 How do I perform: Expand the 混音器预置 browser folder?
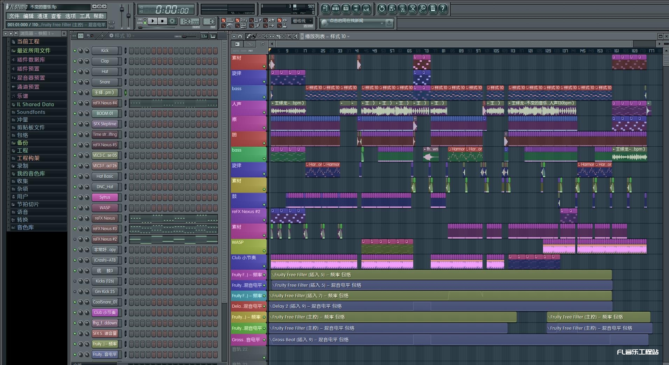pos(31,78)
